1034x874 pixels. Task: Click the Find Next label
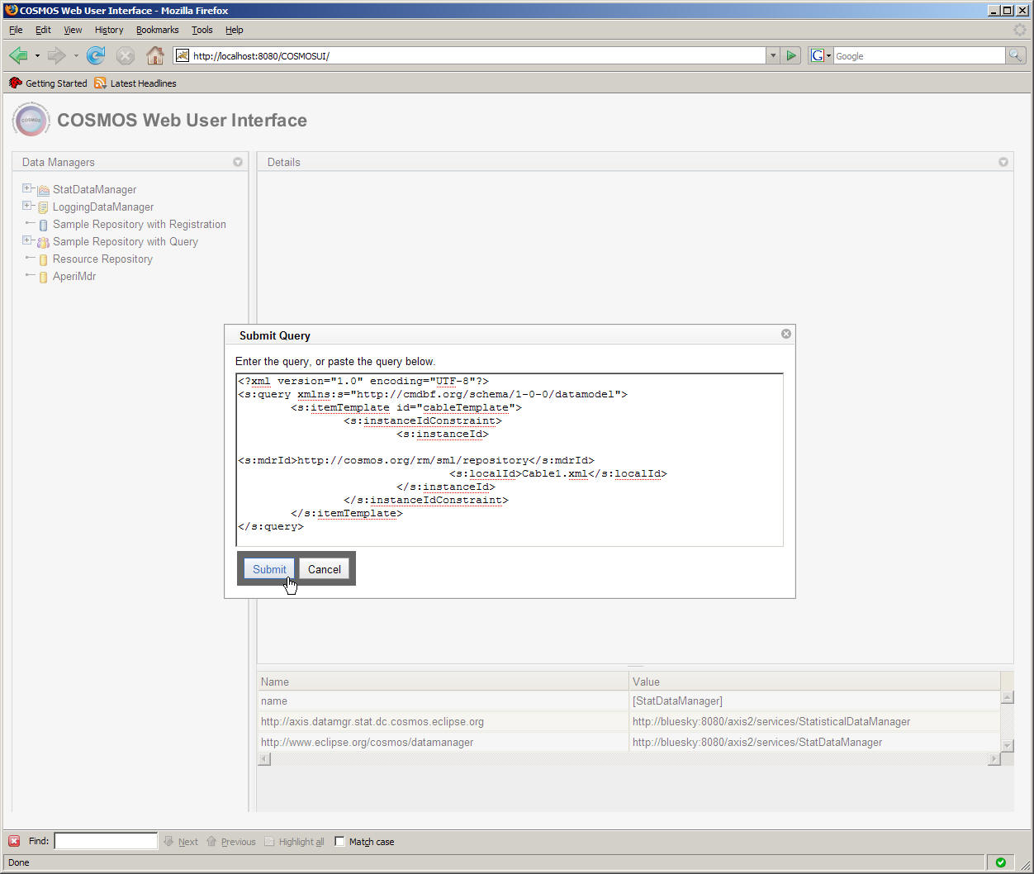pos(188,842)
